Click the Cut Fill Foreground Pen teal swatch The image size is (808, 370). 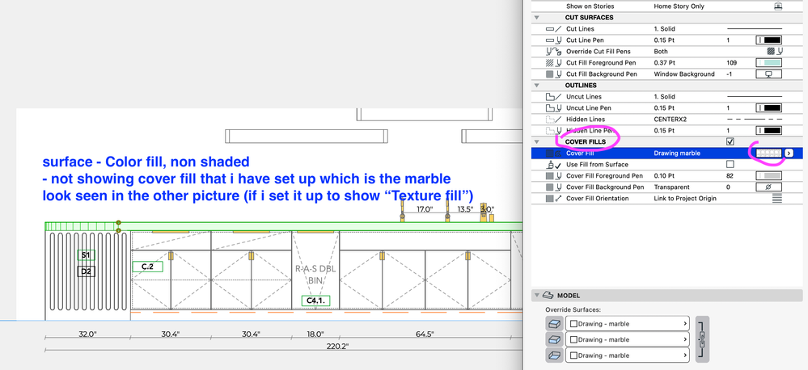tap(769, 63)
